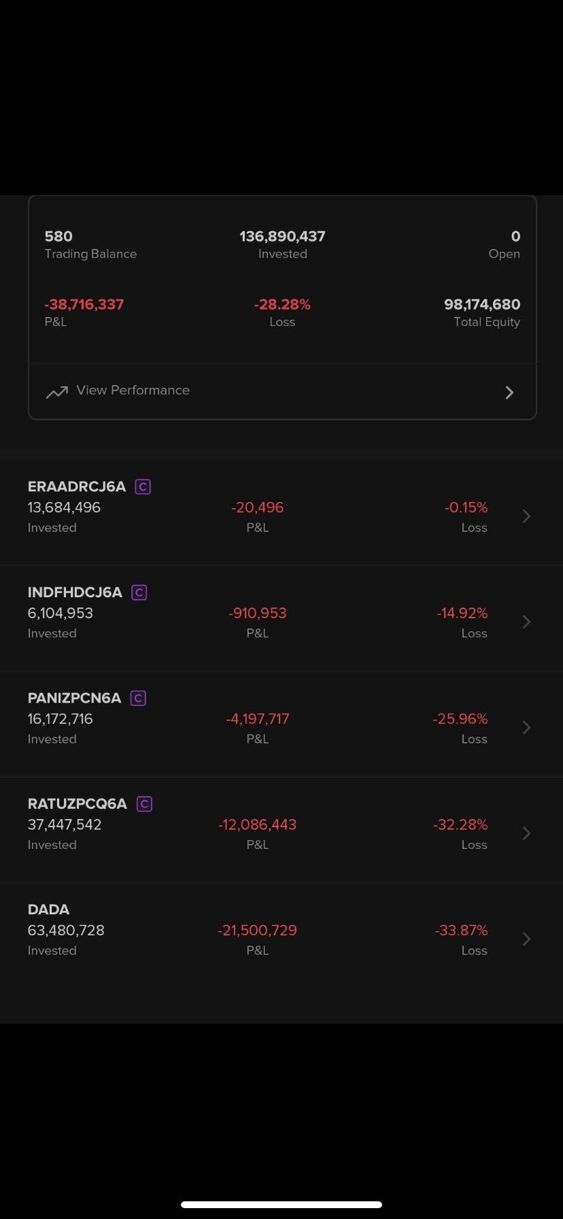Screen dimensions: 563x1219
Task: Expand INDFHDCJ6A details with the row chevron
Action: (x=526, y=622)
